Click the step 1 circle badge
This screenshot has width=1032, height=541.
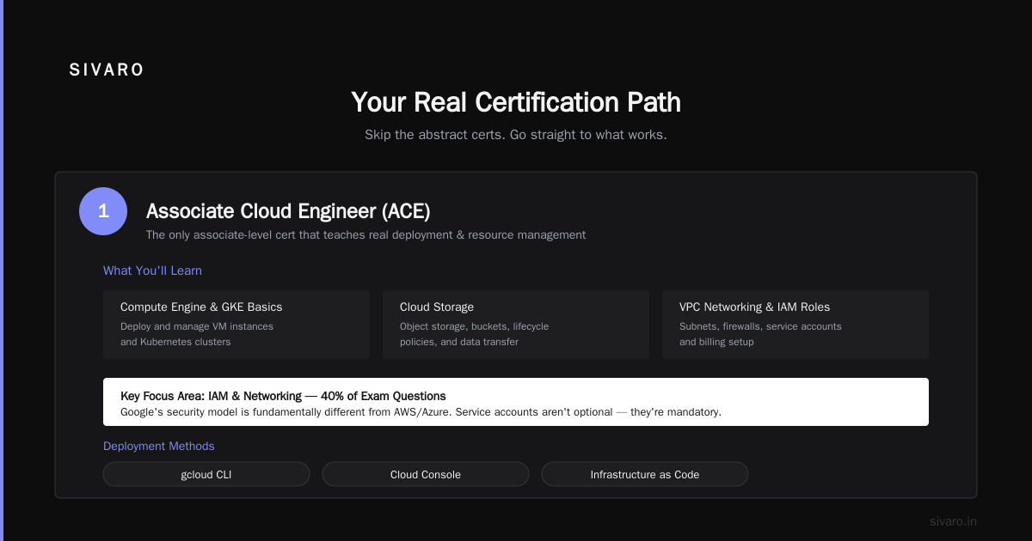click(103, 211)
